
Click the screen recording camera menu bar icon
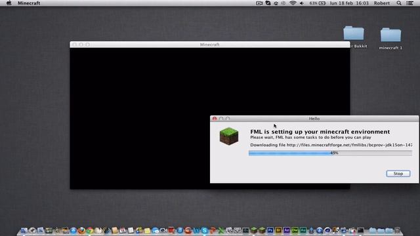pyautogui.click(x=259, y=3)
